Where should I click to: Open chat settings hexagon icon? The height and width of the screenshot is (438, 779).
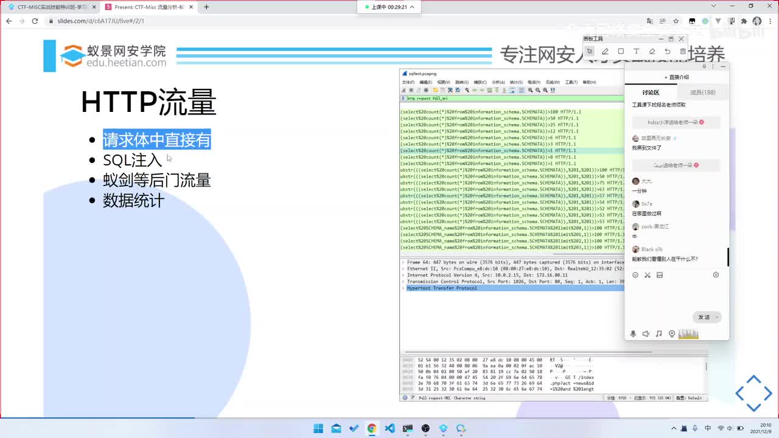[716, 275]
